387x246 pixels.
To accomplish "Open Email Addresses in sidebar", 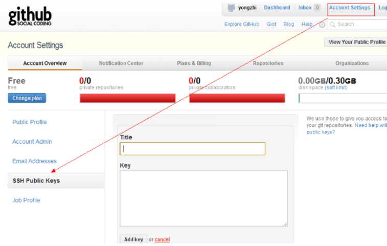I will click(x=34, y=161).
